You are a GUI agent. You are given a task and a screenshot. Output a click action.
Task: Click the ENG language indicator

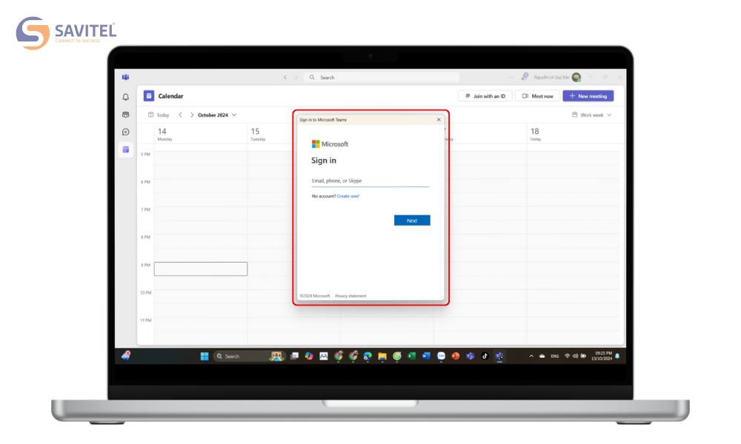[555, 356]
